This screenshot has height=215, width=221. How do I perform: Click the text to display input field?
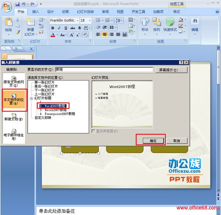click(x=104, y=69)
